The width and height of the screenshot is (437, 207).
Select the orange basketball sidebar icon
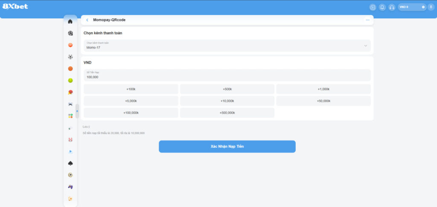[x=70, y=69]
